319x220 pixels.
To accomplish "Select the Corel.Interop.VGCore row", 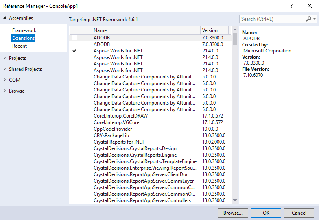I will click(150, 122).
